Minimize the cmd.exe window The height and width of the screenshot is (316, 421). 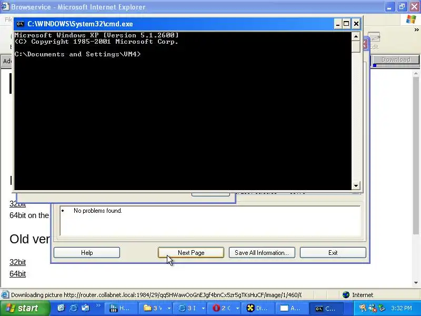(338, 24)
